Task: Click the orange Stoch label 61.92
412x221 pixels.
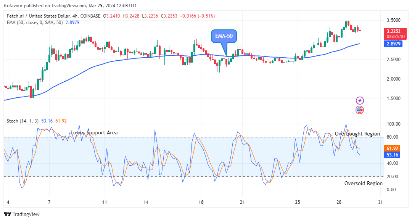Action: [392, 148]
